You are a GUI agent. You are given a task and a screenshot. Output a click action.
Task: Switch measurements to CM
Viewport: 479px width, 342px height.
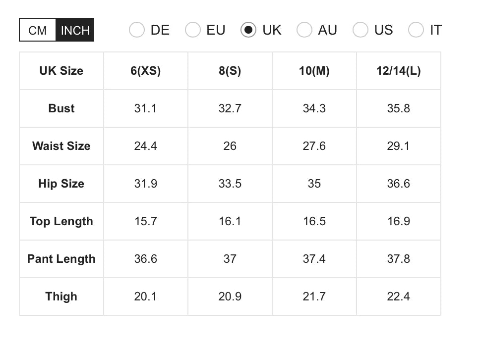coord(37,30)
